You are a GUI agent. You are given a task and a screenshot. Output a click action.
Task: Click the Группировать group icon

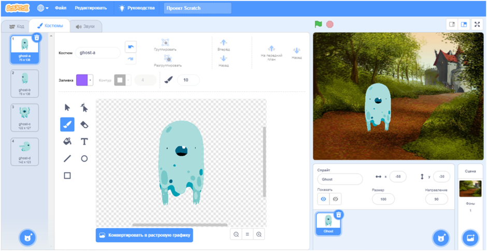[165, 42]
